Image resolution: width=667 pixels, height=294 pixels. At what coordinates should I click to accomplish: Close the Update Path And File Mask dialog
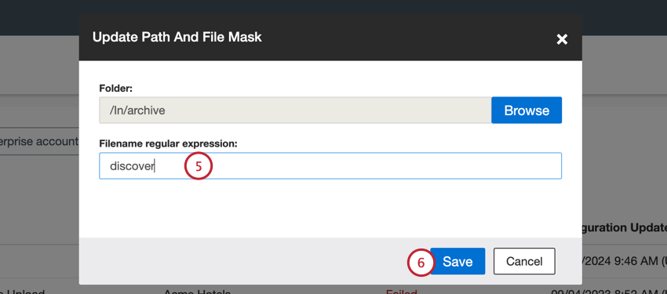[562, 39]
